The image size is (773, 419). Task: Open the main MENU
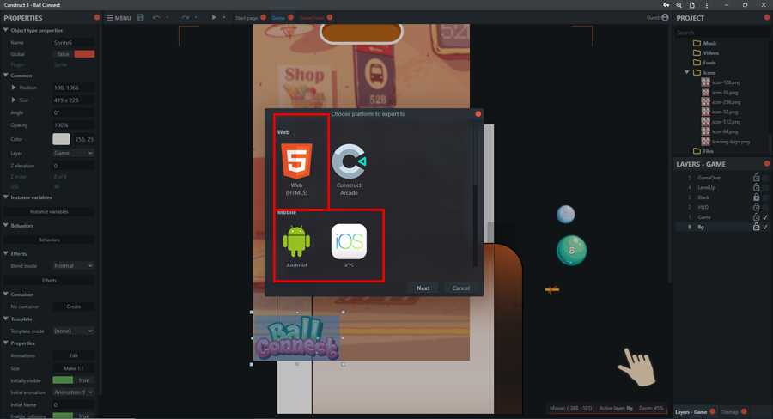click(119, 17)
